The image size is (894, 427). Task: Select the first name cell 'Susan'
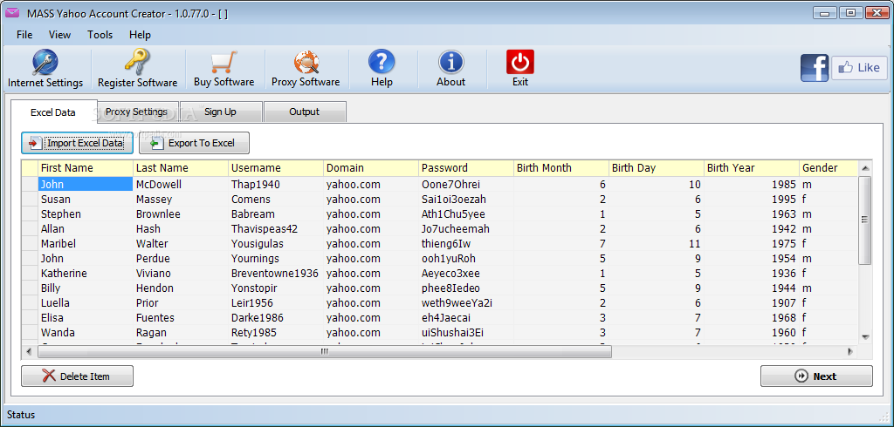[86, 200]
